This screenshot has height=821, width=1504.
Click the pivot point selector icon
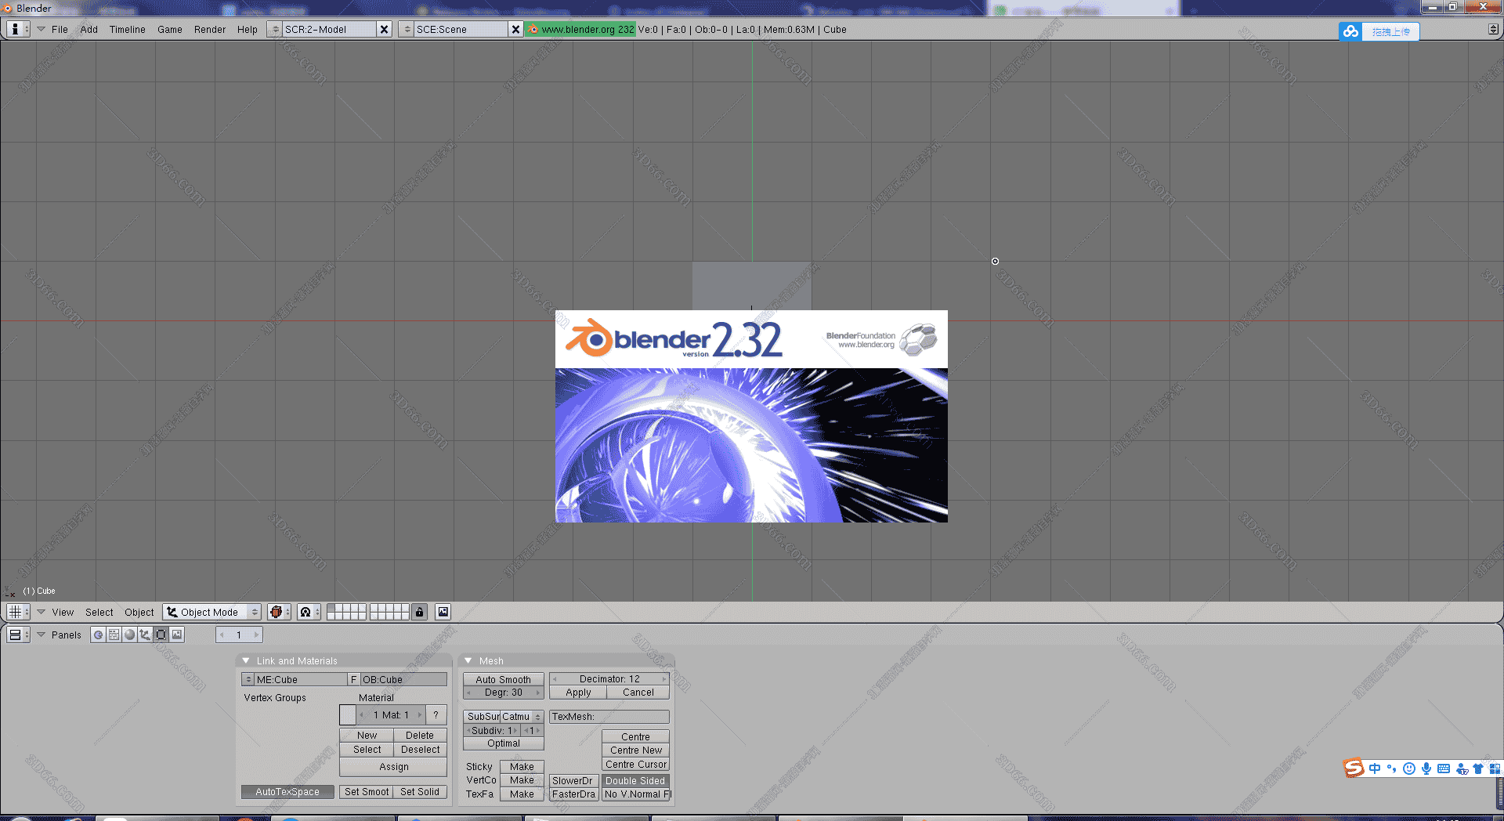[x=306, y=612]
